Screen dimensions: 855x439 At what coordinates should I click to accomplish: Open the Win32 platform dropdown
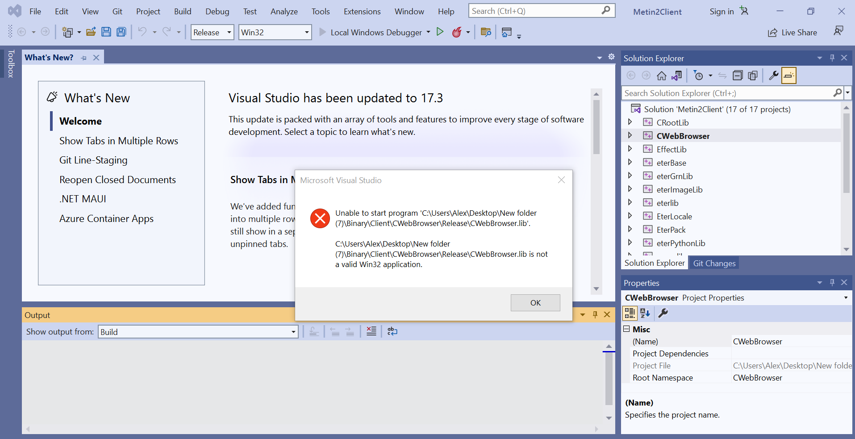click(275, 32)
